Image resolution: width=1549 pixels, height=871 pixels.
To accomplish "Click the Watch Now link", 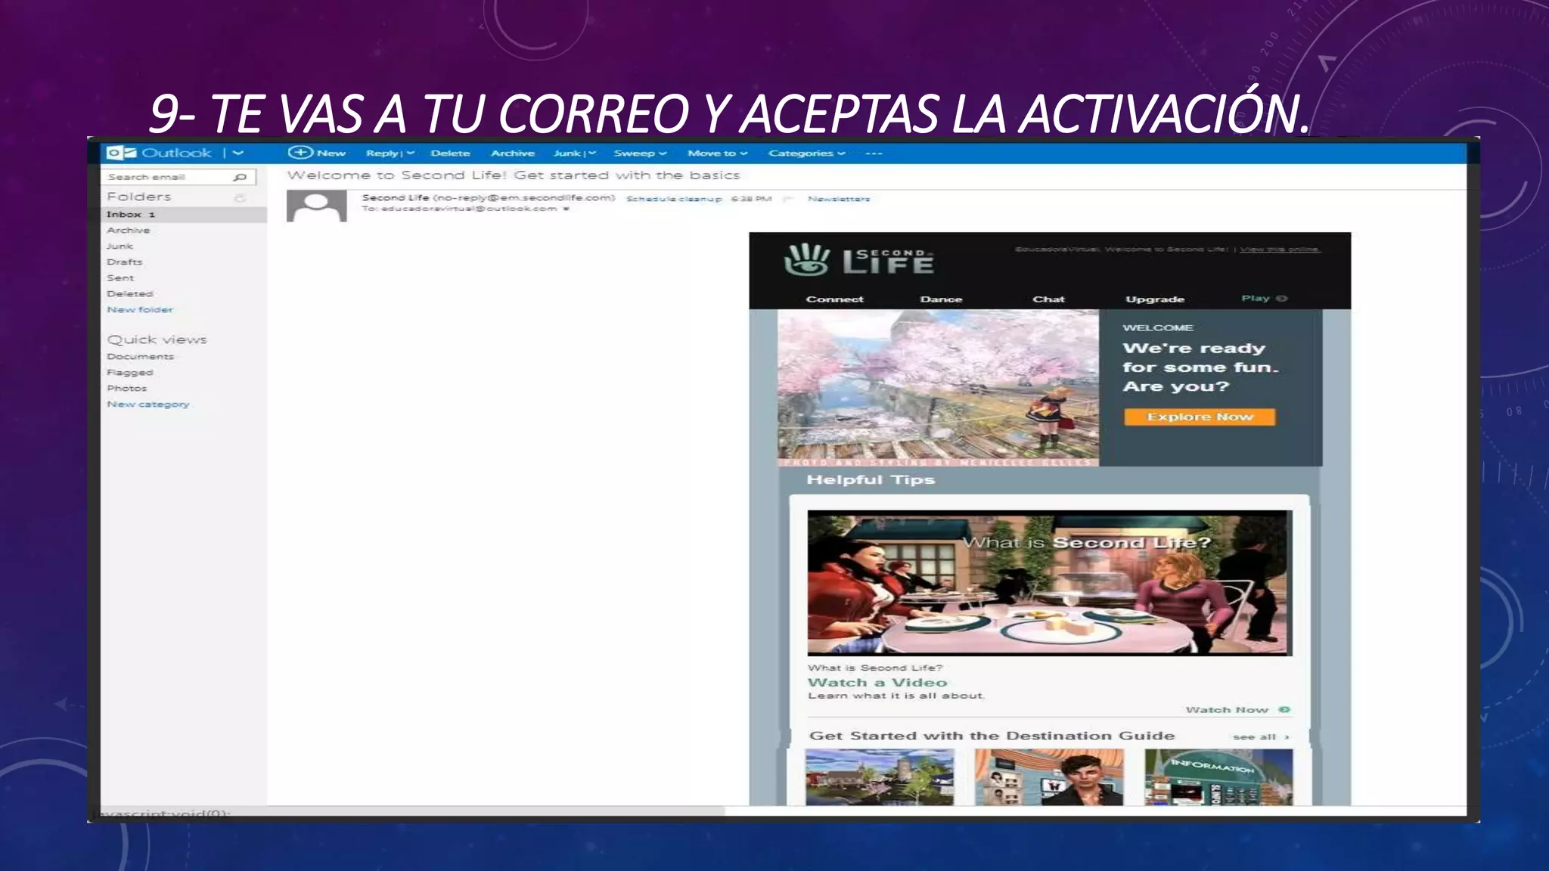I will (1227, 710).
